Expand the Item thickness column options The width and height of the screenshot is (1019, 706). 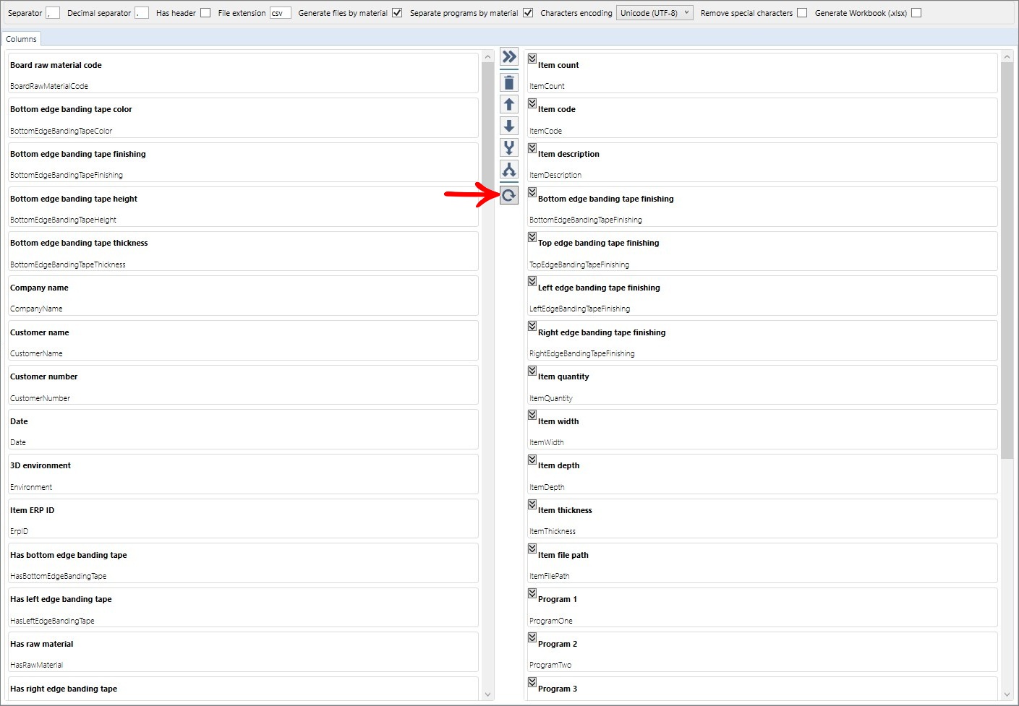point(532,504)
